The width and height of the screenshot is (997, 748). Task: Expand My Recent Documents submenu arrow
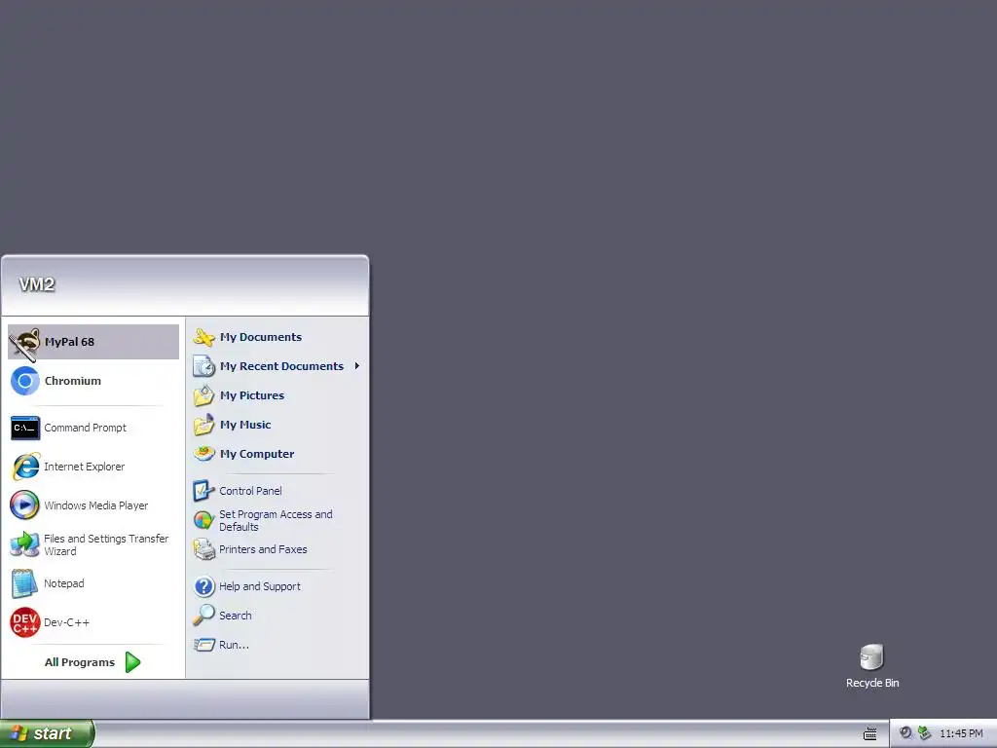coord(357,366)
